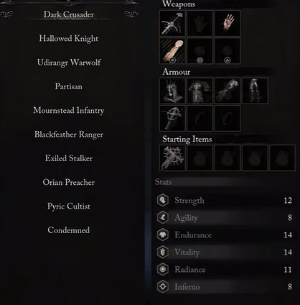300x305 pixels.
Task: Click the helmet armour slot
Action: pyautogui.click(x=172, y=91)
